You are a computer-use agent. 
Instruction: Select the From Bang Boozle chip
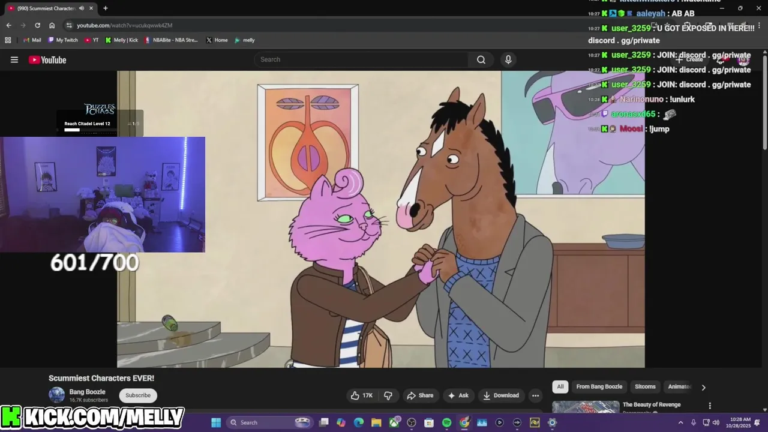point(599,386)
